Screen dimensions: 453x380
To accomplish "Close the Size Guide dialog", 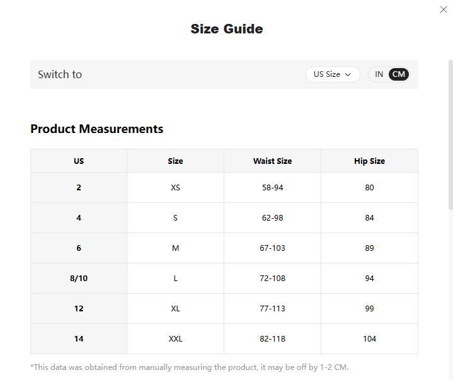I will (x=443, y=9).
